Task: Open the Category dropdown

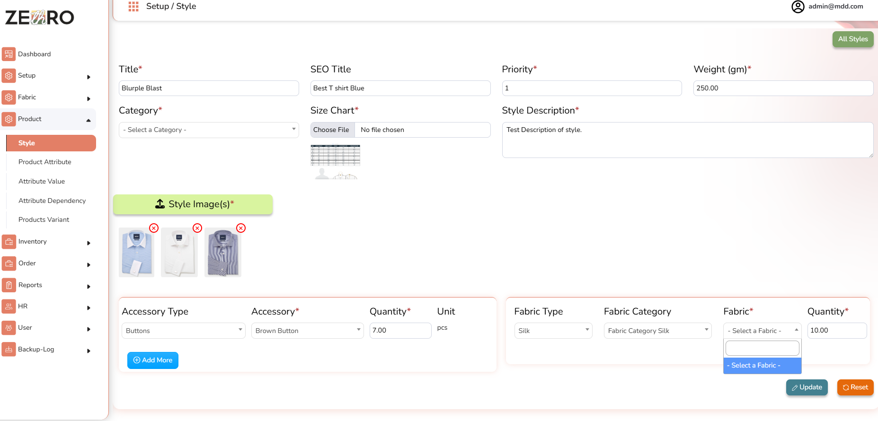Action: (x=208, y=130)
